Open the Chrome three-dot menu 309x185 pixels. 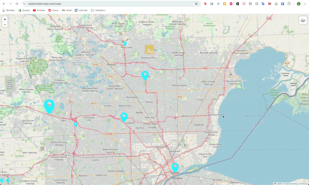[x=305, y=4]
